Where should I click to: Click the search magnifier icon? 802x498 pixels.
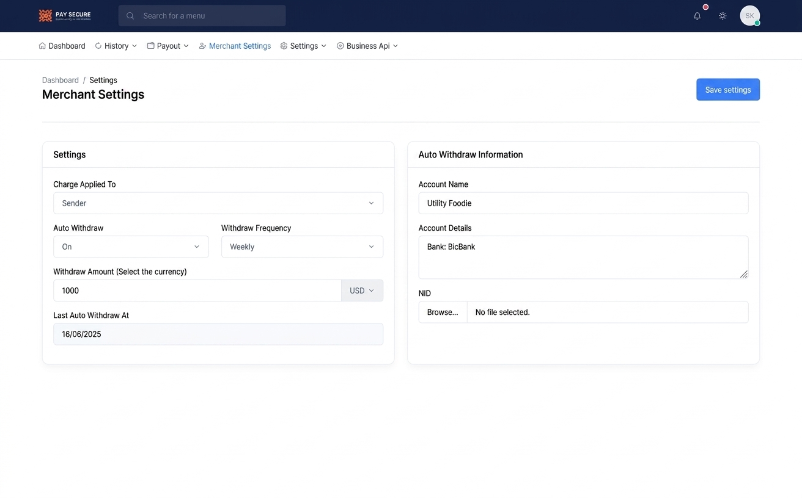coord(130,16)
